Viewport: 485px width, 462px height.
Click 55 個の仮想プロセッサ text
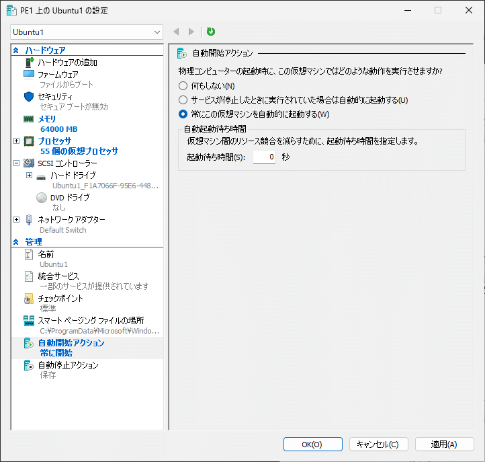pos(79,151)
